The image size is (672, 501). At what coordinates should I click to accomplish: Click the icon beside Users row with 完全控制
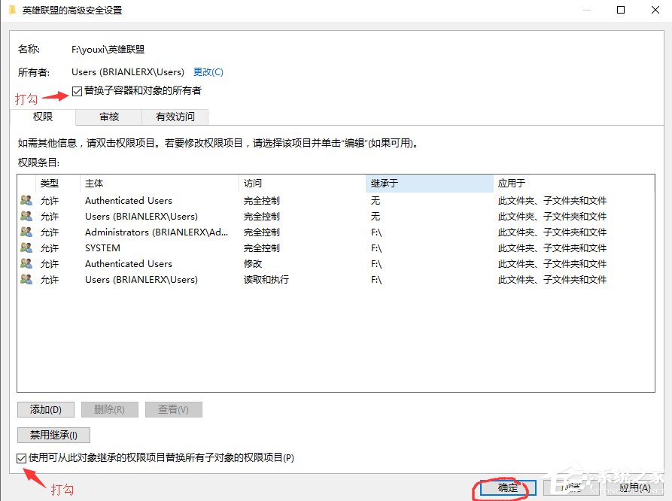[24, 217]
